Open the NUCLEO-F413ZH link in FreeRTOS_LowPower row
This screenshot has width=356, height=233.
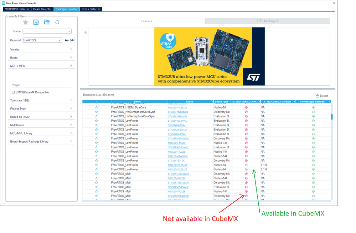[177, 143]
